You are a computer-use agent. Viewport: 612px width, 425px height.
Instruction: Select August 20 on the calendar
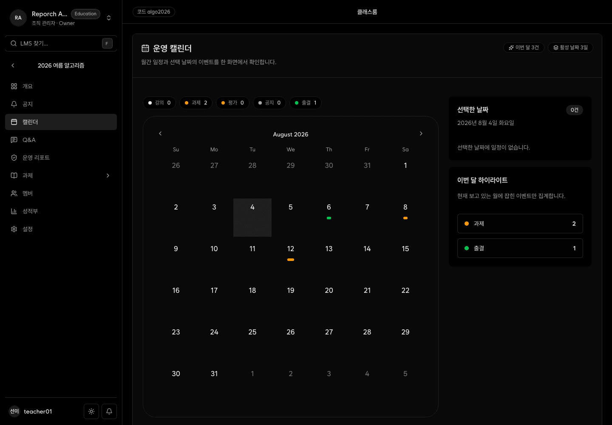(x=329, y=301)
